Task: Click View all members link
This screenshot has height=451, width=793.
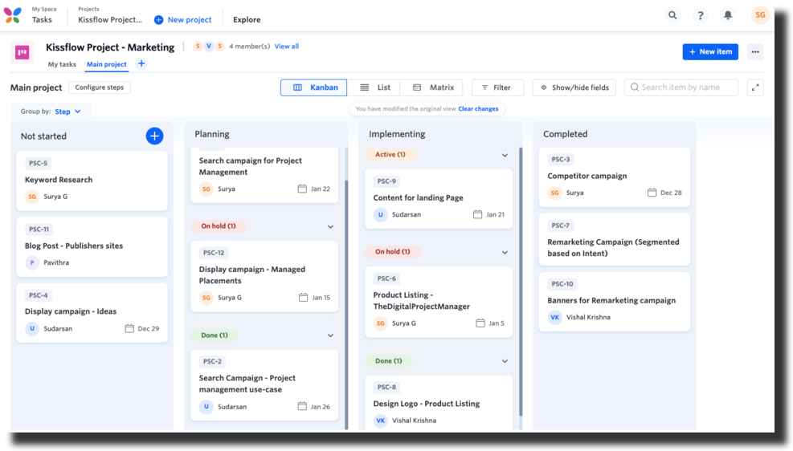Action: [286, 46]
